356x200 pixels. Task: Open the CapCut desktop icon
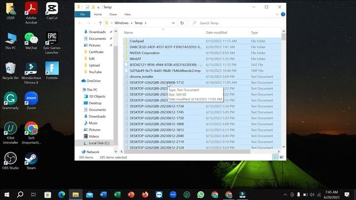52,11
